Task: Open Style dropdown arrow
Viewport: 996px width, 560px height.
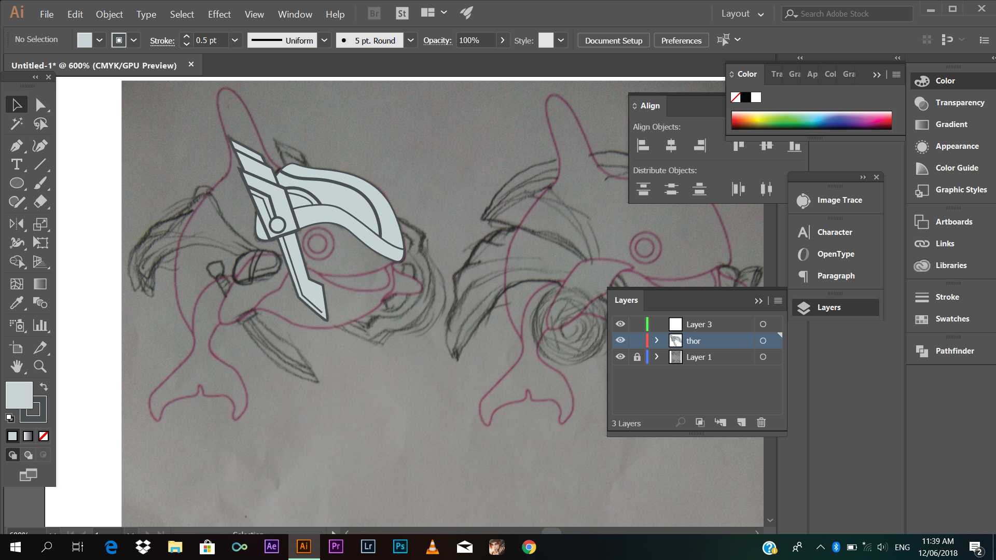Action: (x=561, y=40)
